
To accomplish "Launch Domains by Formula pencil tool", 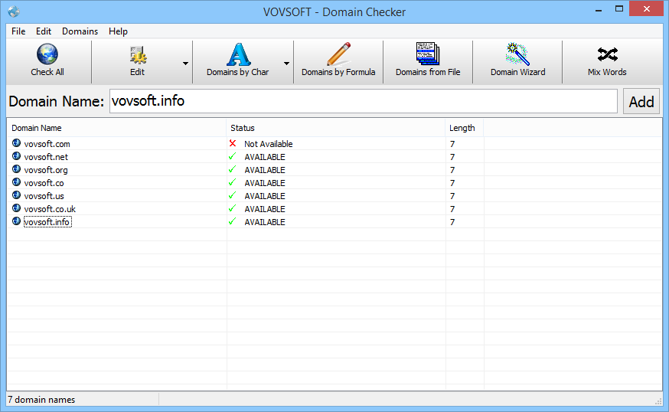I will pos(338,62).
